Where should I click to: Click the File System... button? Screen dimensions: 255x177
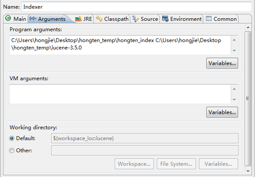click(176, 164)
